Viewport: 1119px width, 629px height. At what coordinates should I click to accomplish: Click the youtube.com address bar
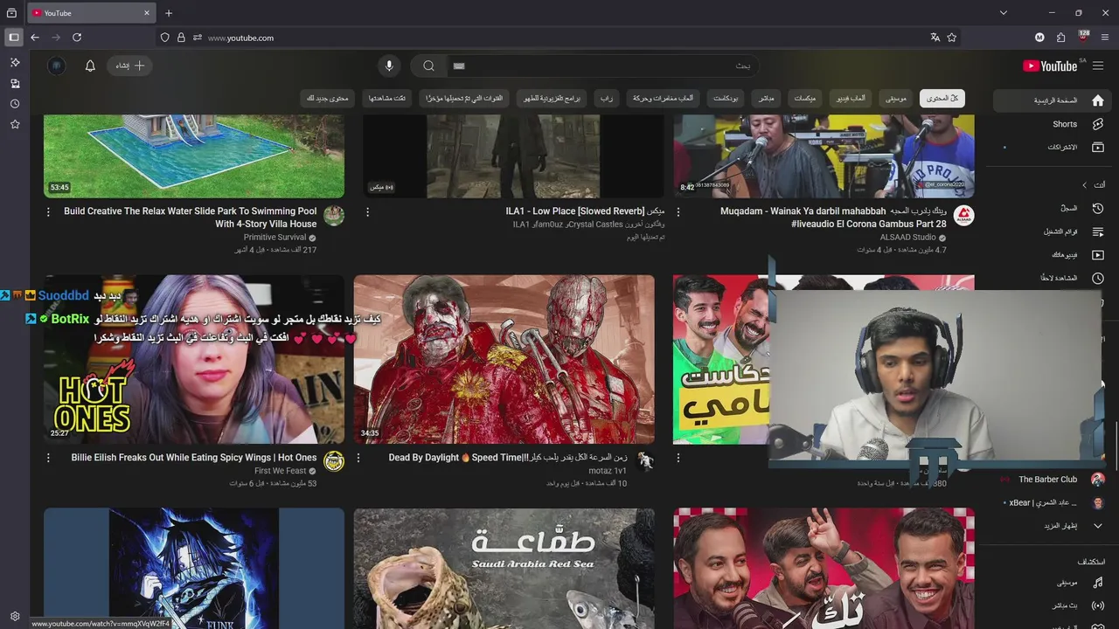click(559, 38)
